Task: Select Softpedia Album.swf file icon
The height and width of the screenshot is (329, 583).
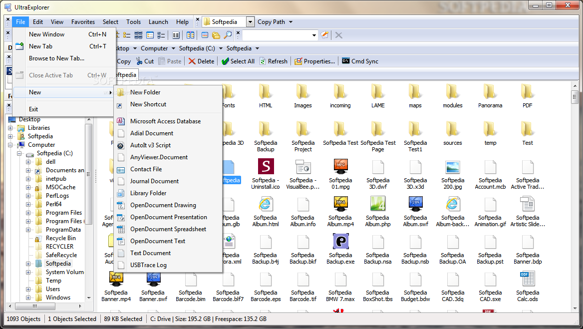Action: [x=415, y=204]
